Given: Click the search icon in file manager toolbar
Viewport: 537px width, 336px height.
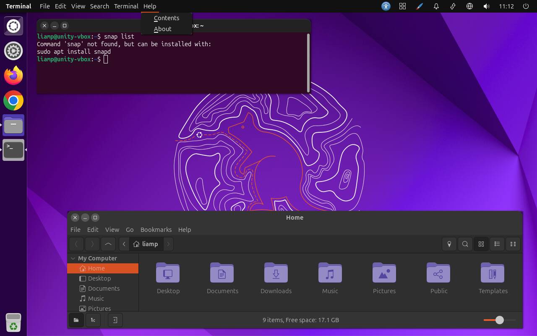Looking at the screenshot, I should coord(465,244).
